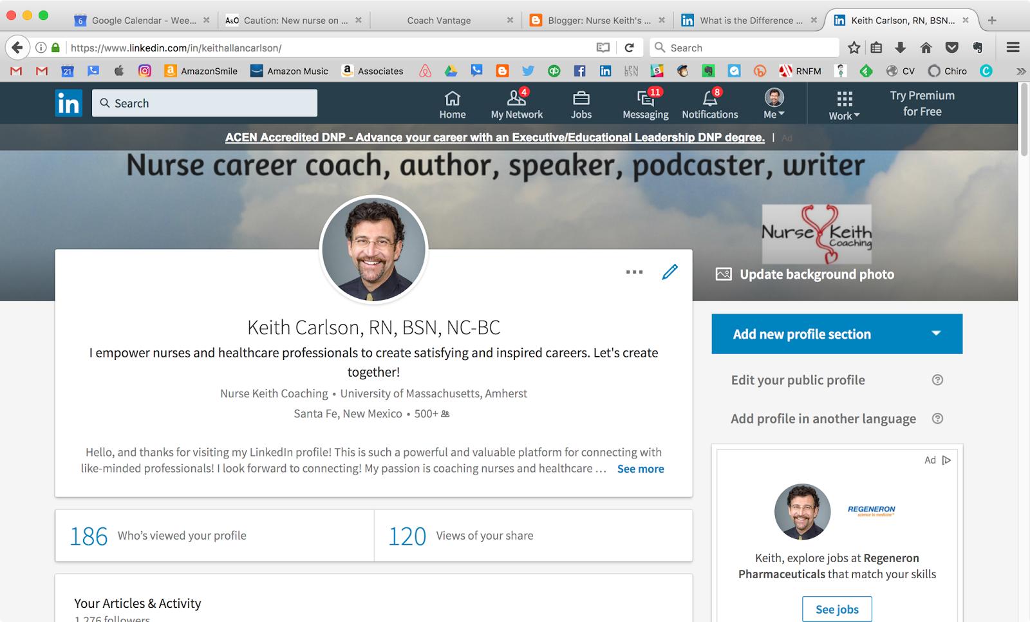Select the Jobs briefcase icon
The image size is (1030, 622).
581,102
